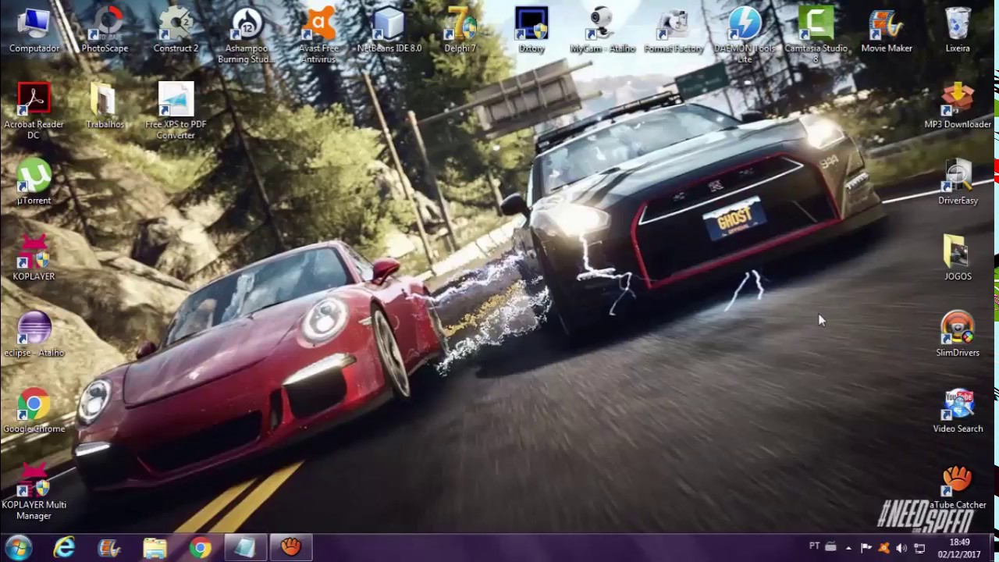This screenshot has width=999, height=562.
Task: Click the Show Desktop strip
Action: coord(993,548)
